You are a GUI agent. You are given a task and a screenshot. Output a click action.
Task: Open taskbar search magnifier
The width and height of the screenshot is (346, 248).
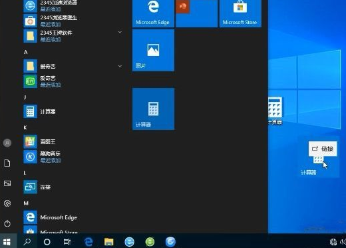(27, 241)
